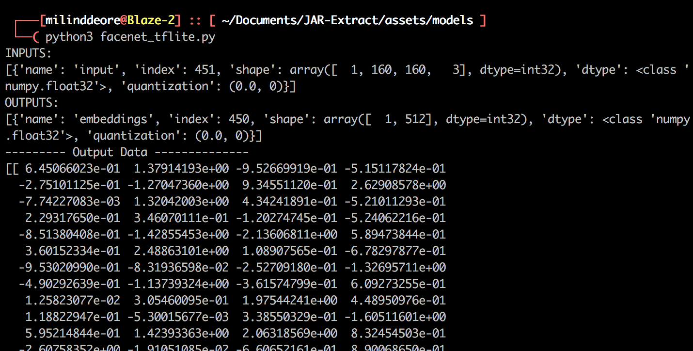Screen dimensions: 693x351
Task: Click the value -2.52709180e-01
Action: (x=286, y=268)
